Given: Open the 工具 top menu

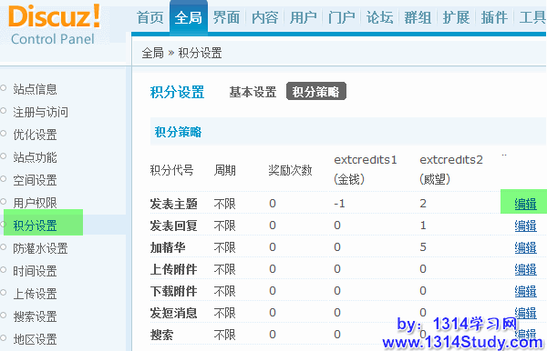Looking at the screenshot, I should coord(532,17).
